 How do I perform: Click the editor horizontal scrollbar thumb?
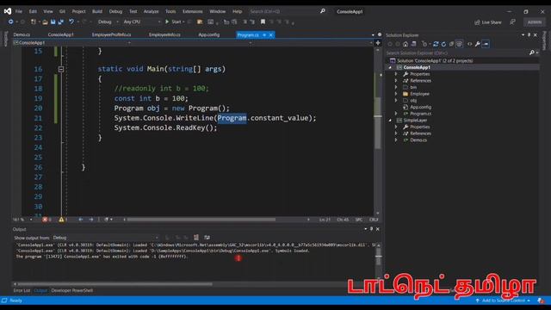201,220
